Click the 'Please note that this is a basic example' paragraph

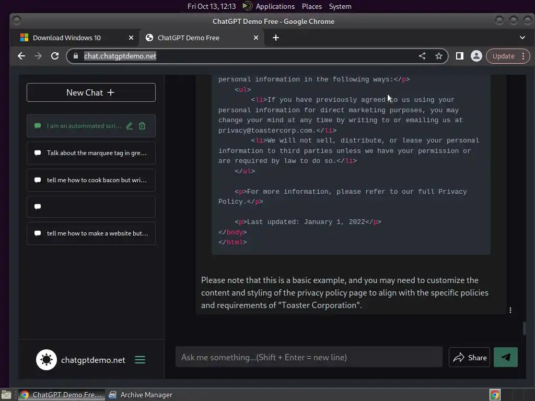point(345,292)
